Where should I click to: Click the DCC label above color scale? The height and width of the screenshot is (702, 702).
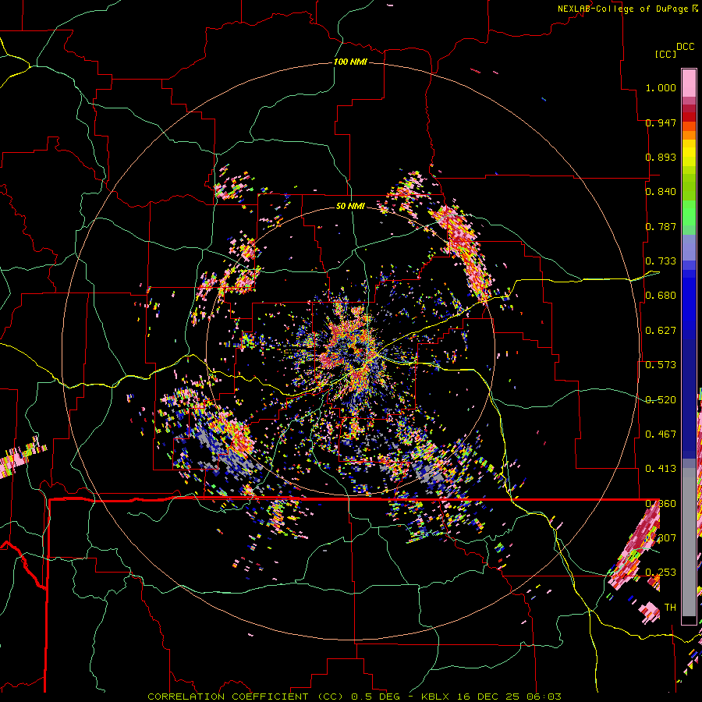pyautogui.click(x=685, y=47)
